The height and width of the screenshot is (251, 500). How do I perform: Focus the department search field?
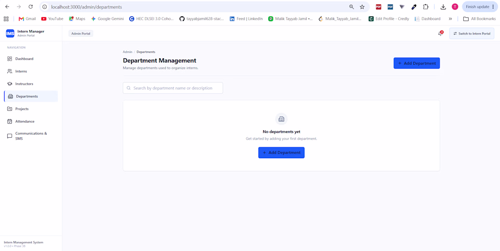[173, 88]
